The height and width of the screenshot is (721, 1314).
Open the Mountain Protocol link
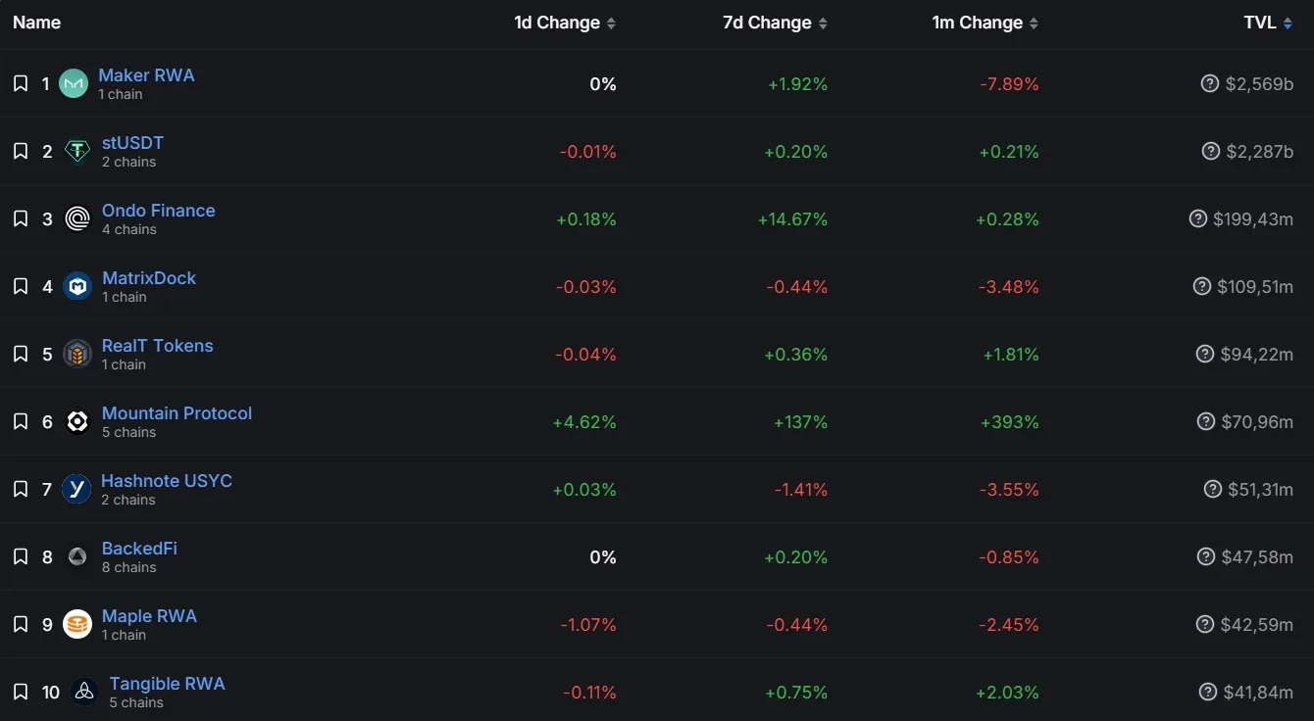pos(177,413)
